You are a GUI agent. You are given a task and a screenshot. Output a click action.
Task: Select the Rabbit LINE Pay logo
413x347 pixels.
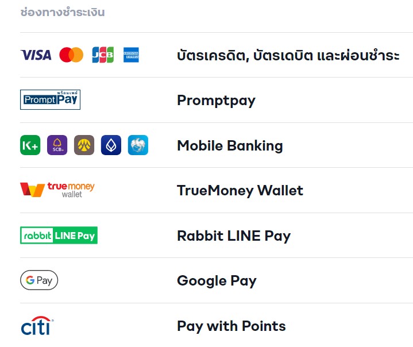point(59,235)
